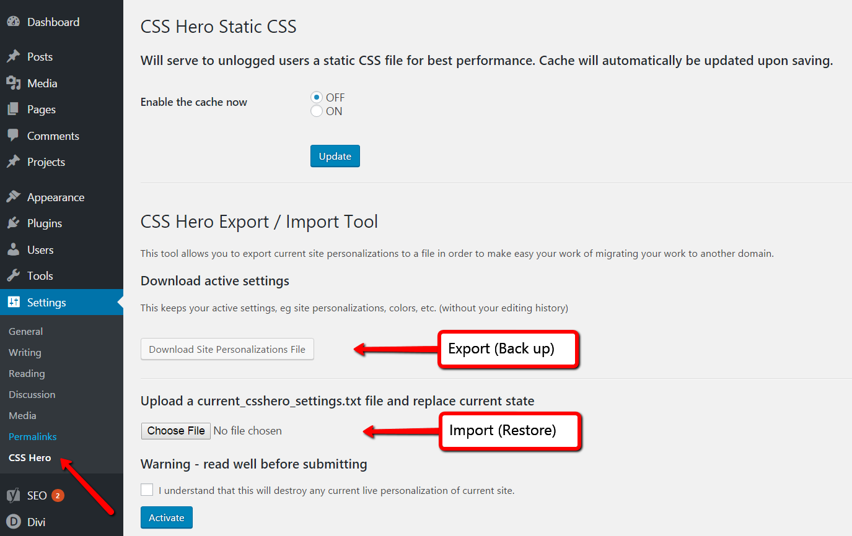
Task: Open Permalinks settings submenu
Action: (x=32, y=436)
